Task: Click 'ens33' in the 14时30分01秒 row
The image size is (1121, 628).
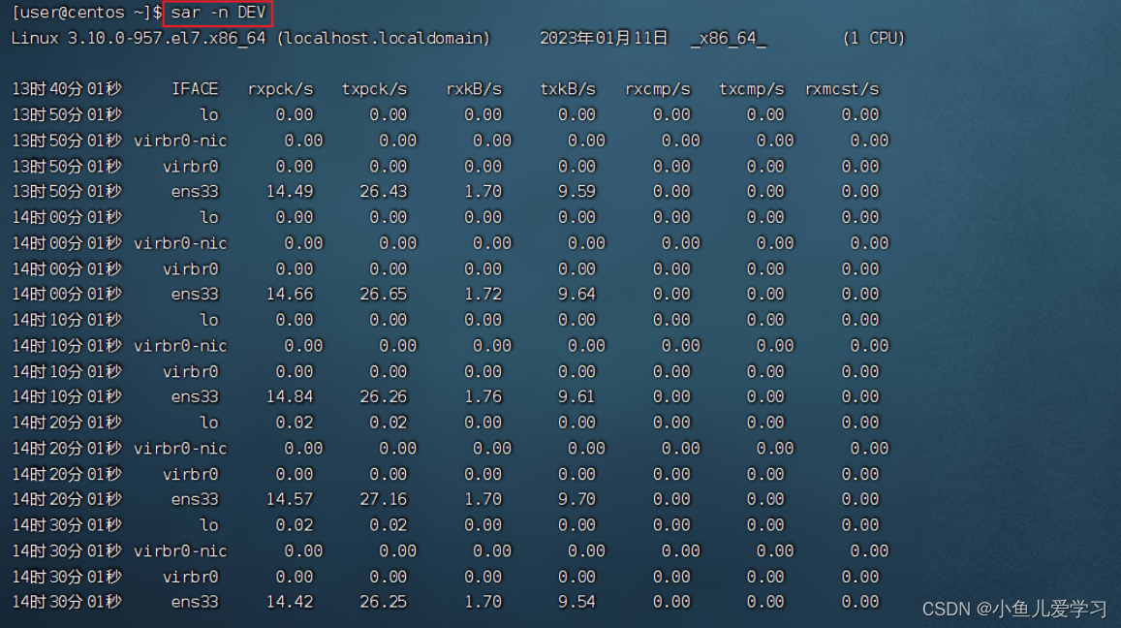Action: [x=195, y=602]
